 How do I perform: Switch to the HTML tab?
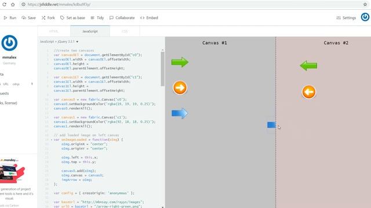tap(54, 31)
